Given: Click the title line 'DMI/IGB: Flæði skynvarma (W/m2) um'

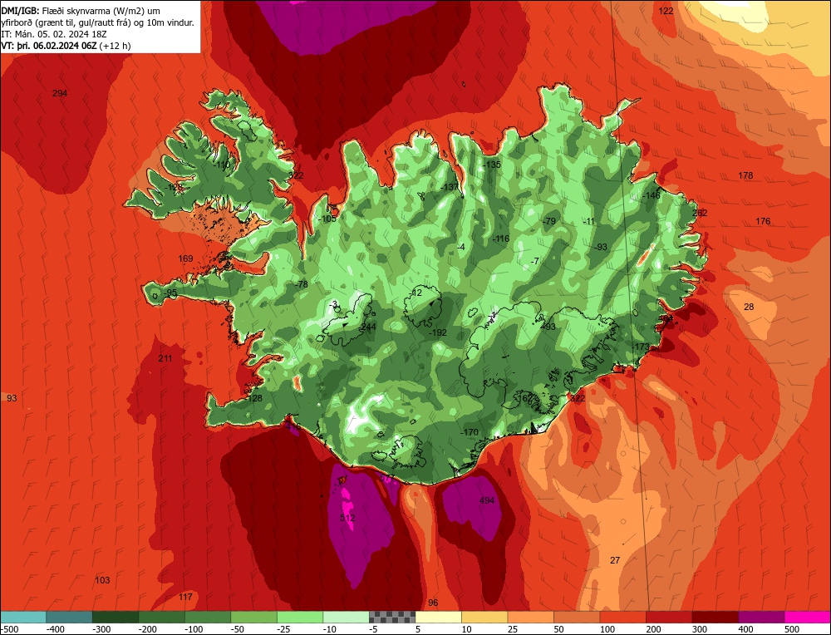Looking at the screenshot, I should coord(81,11).
